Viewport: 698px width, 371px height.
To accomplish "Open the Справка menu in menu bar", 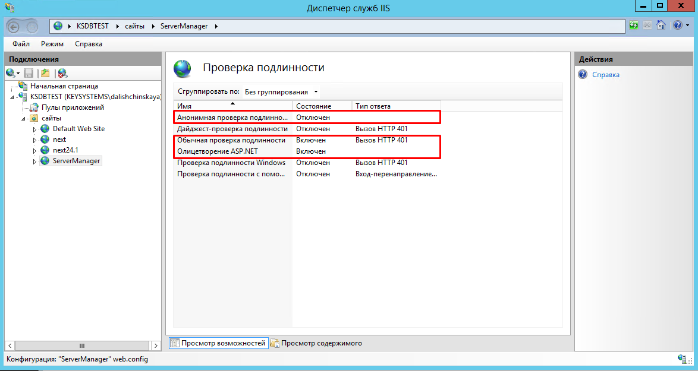I will coord(89,44).
